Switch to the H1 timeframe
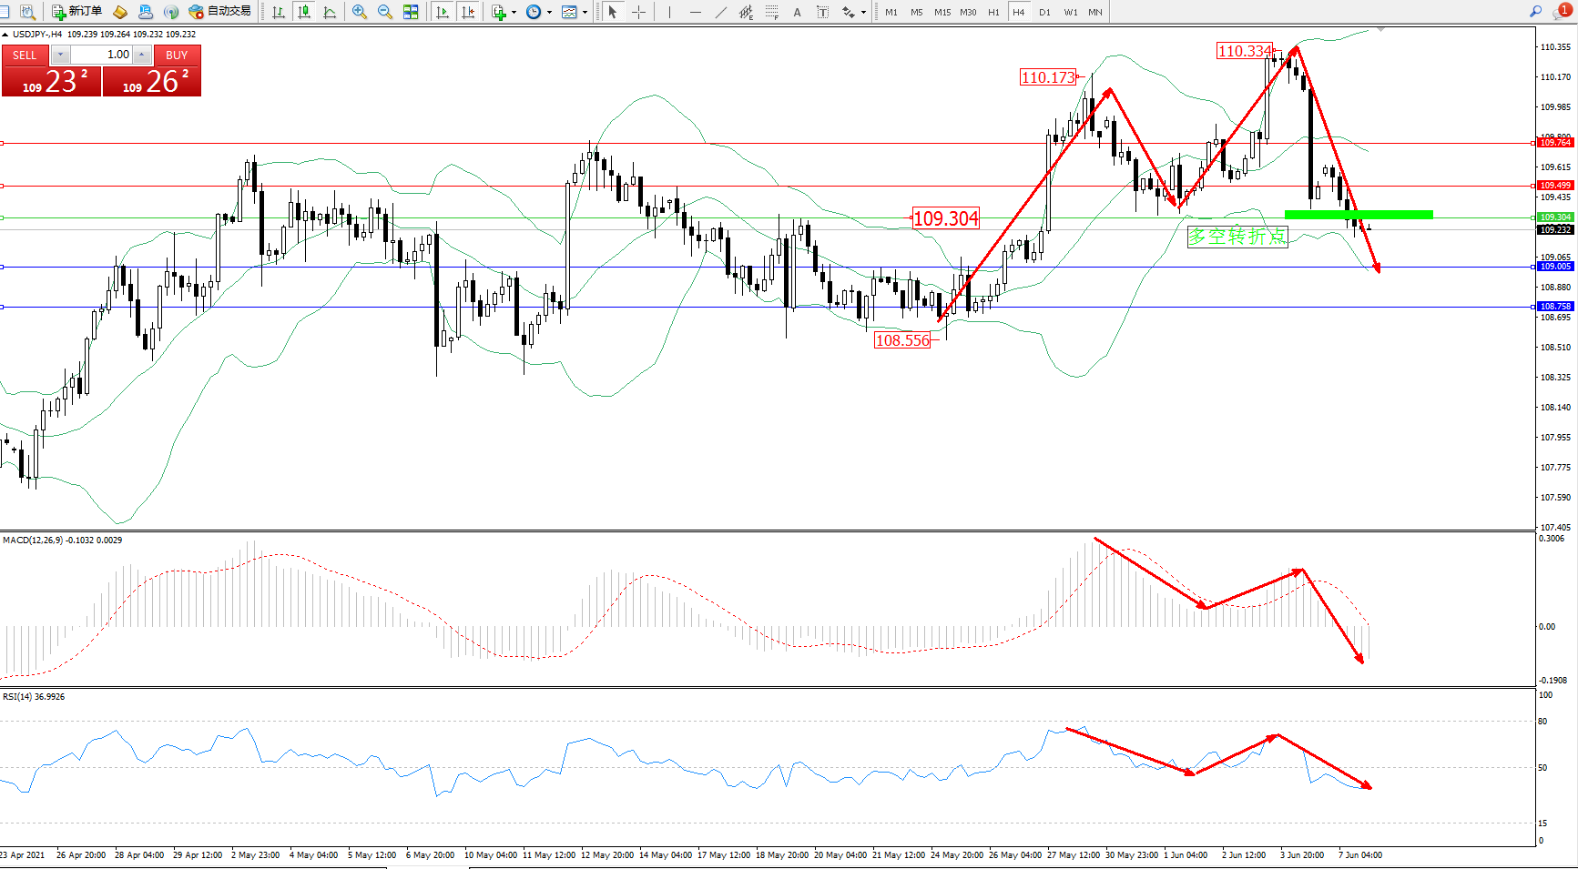The height and width of the screenshot is (869, 1578). pos(993,12)
